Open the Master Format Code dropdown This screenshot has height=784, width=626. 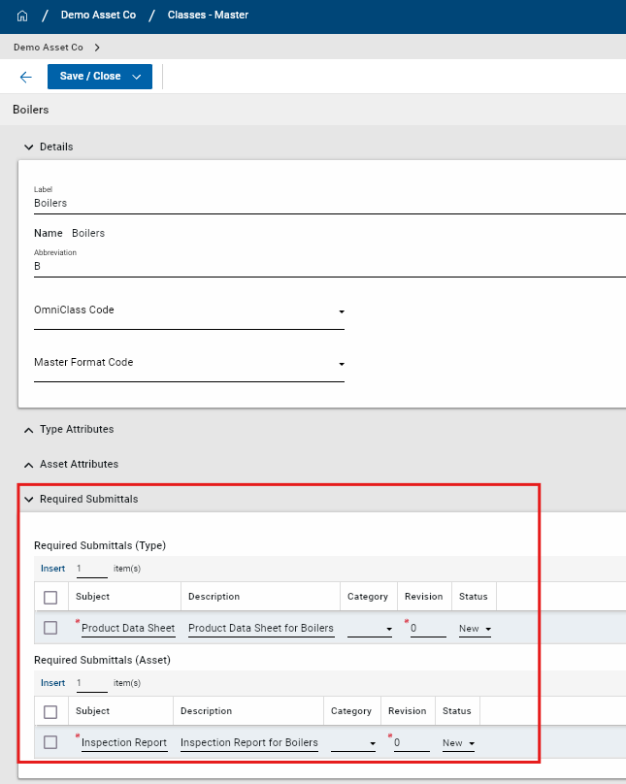coord(342,365)
